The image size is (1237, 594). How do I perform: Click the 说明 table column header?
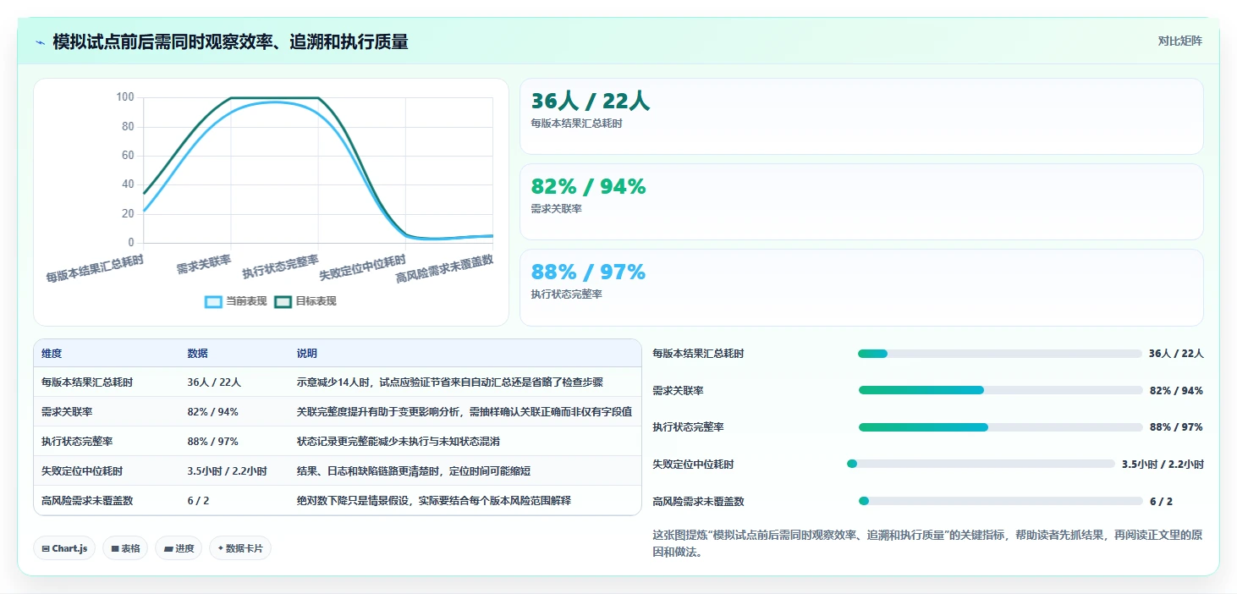306,353
